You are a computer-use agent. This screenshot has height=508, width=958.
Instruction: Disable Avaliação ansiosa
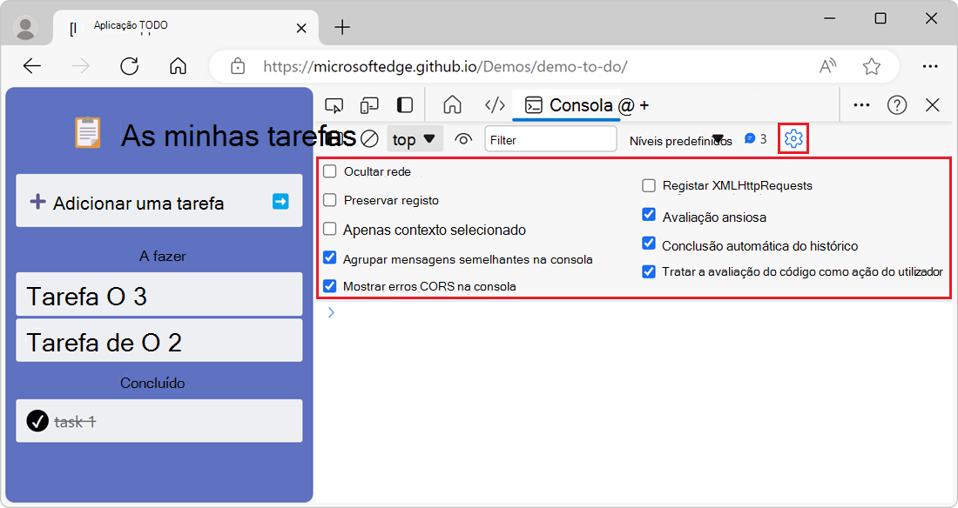(x=649, y=214)
